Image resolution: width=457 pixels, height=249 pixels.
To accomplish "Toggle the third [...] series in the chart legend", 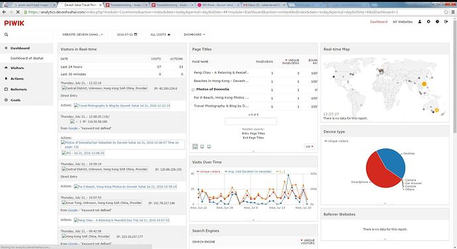I will [280, 172].
